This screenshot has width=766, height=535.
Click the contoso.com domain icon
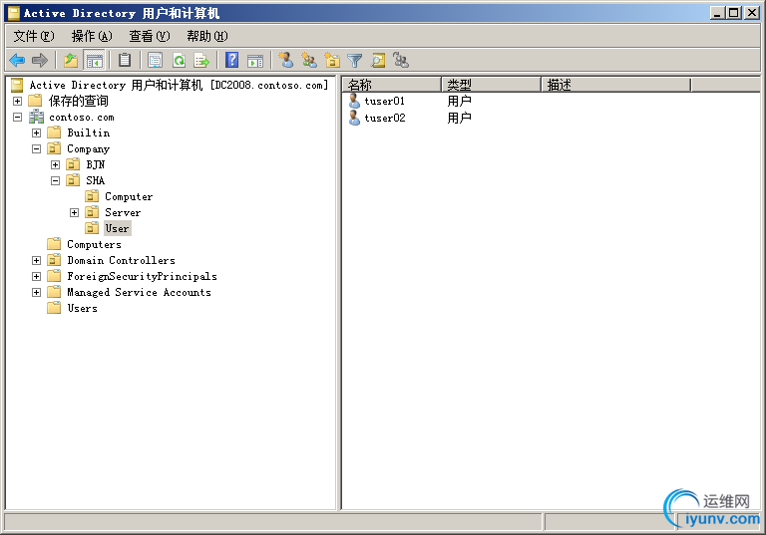(x=36, y=118)
